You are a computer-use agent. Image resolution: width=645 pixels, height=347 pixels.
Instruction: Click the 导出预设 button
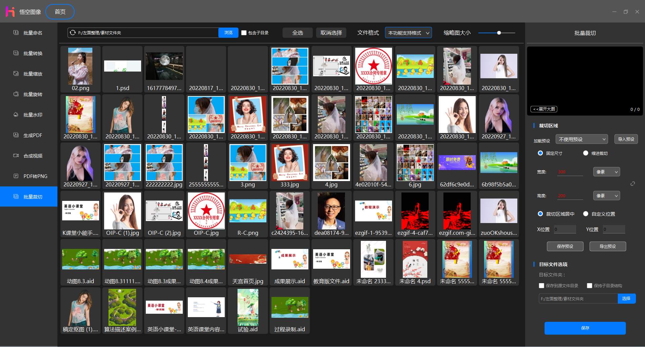click(608, 246)
